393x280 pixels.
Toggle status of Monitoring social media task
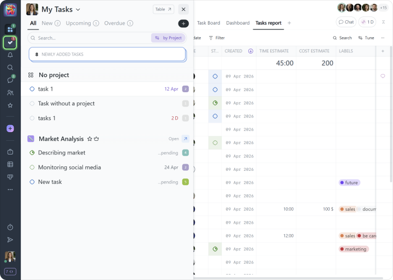click(32, 168)
